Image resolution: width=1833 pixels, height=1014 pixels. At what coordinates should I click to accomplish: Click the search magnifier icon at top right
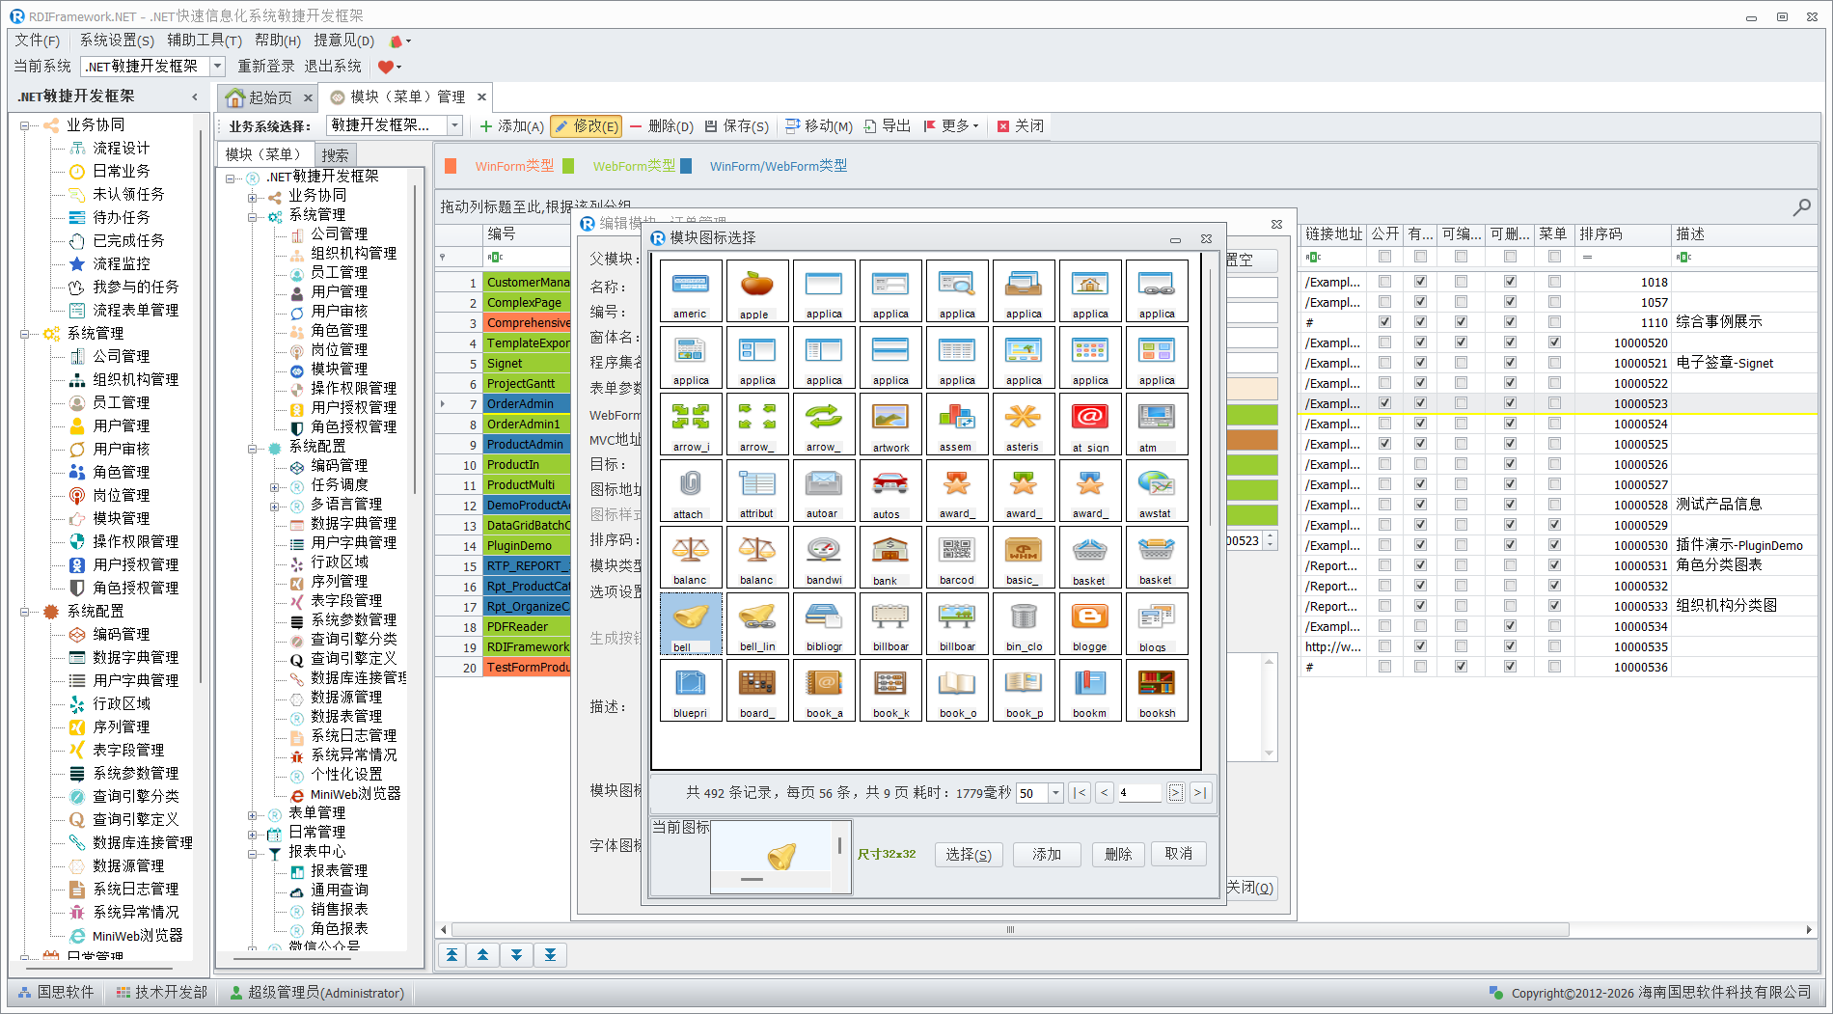click(x=1801, y=207)
